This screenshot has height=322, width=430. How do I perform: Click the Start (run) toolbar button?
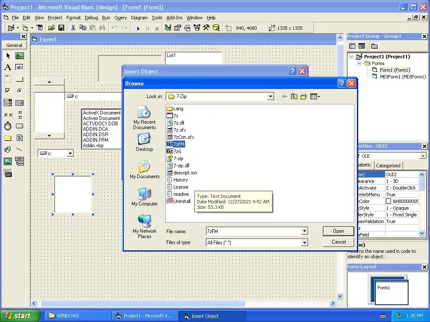coord(138,28)
